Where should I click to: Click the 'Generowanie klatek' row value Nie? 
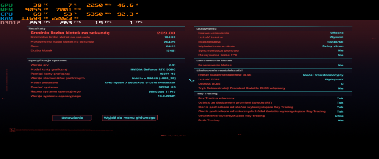pyautogui.click(x=341, y=65)
